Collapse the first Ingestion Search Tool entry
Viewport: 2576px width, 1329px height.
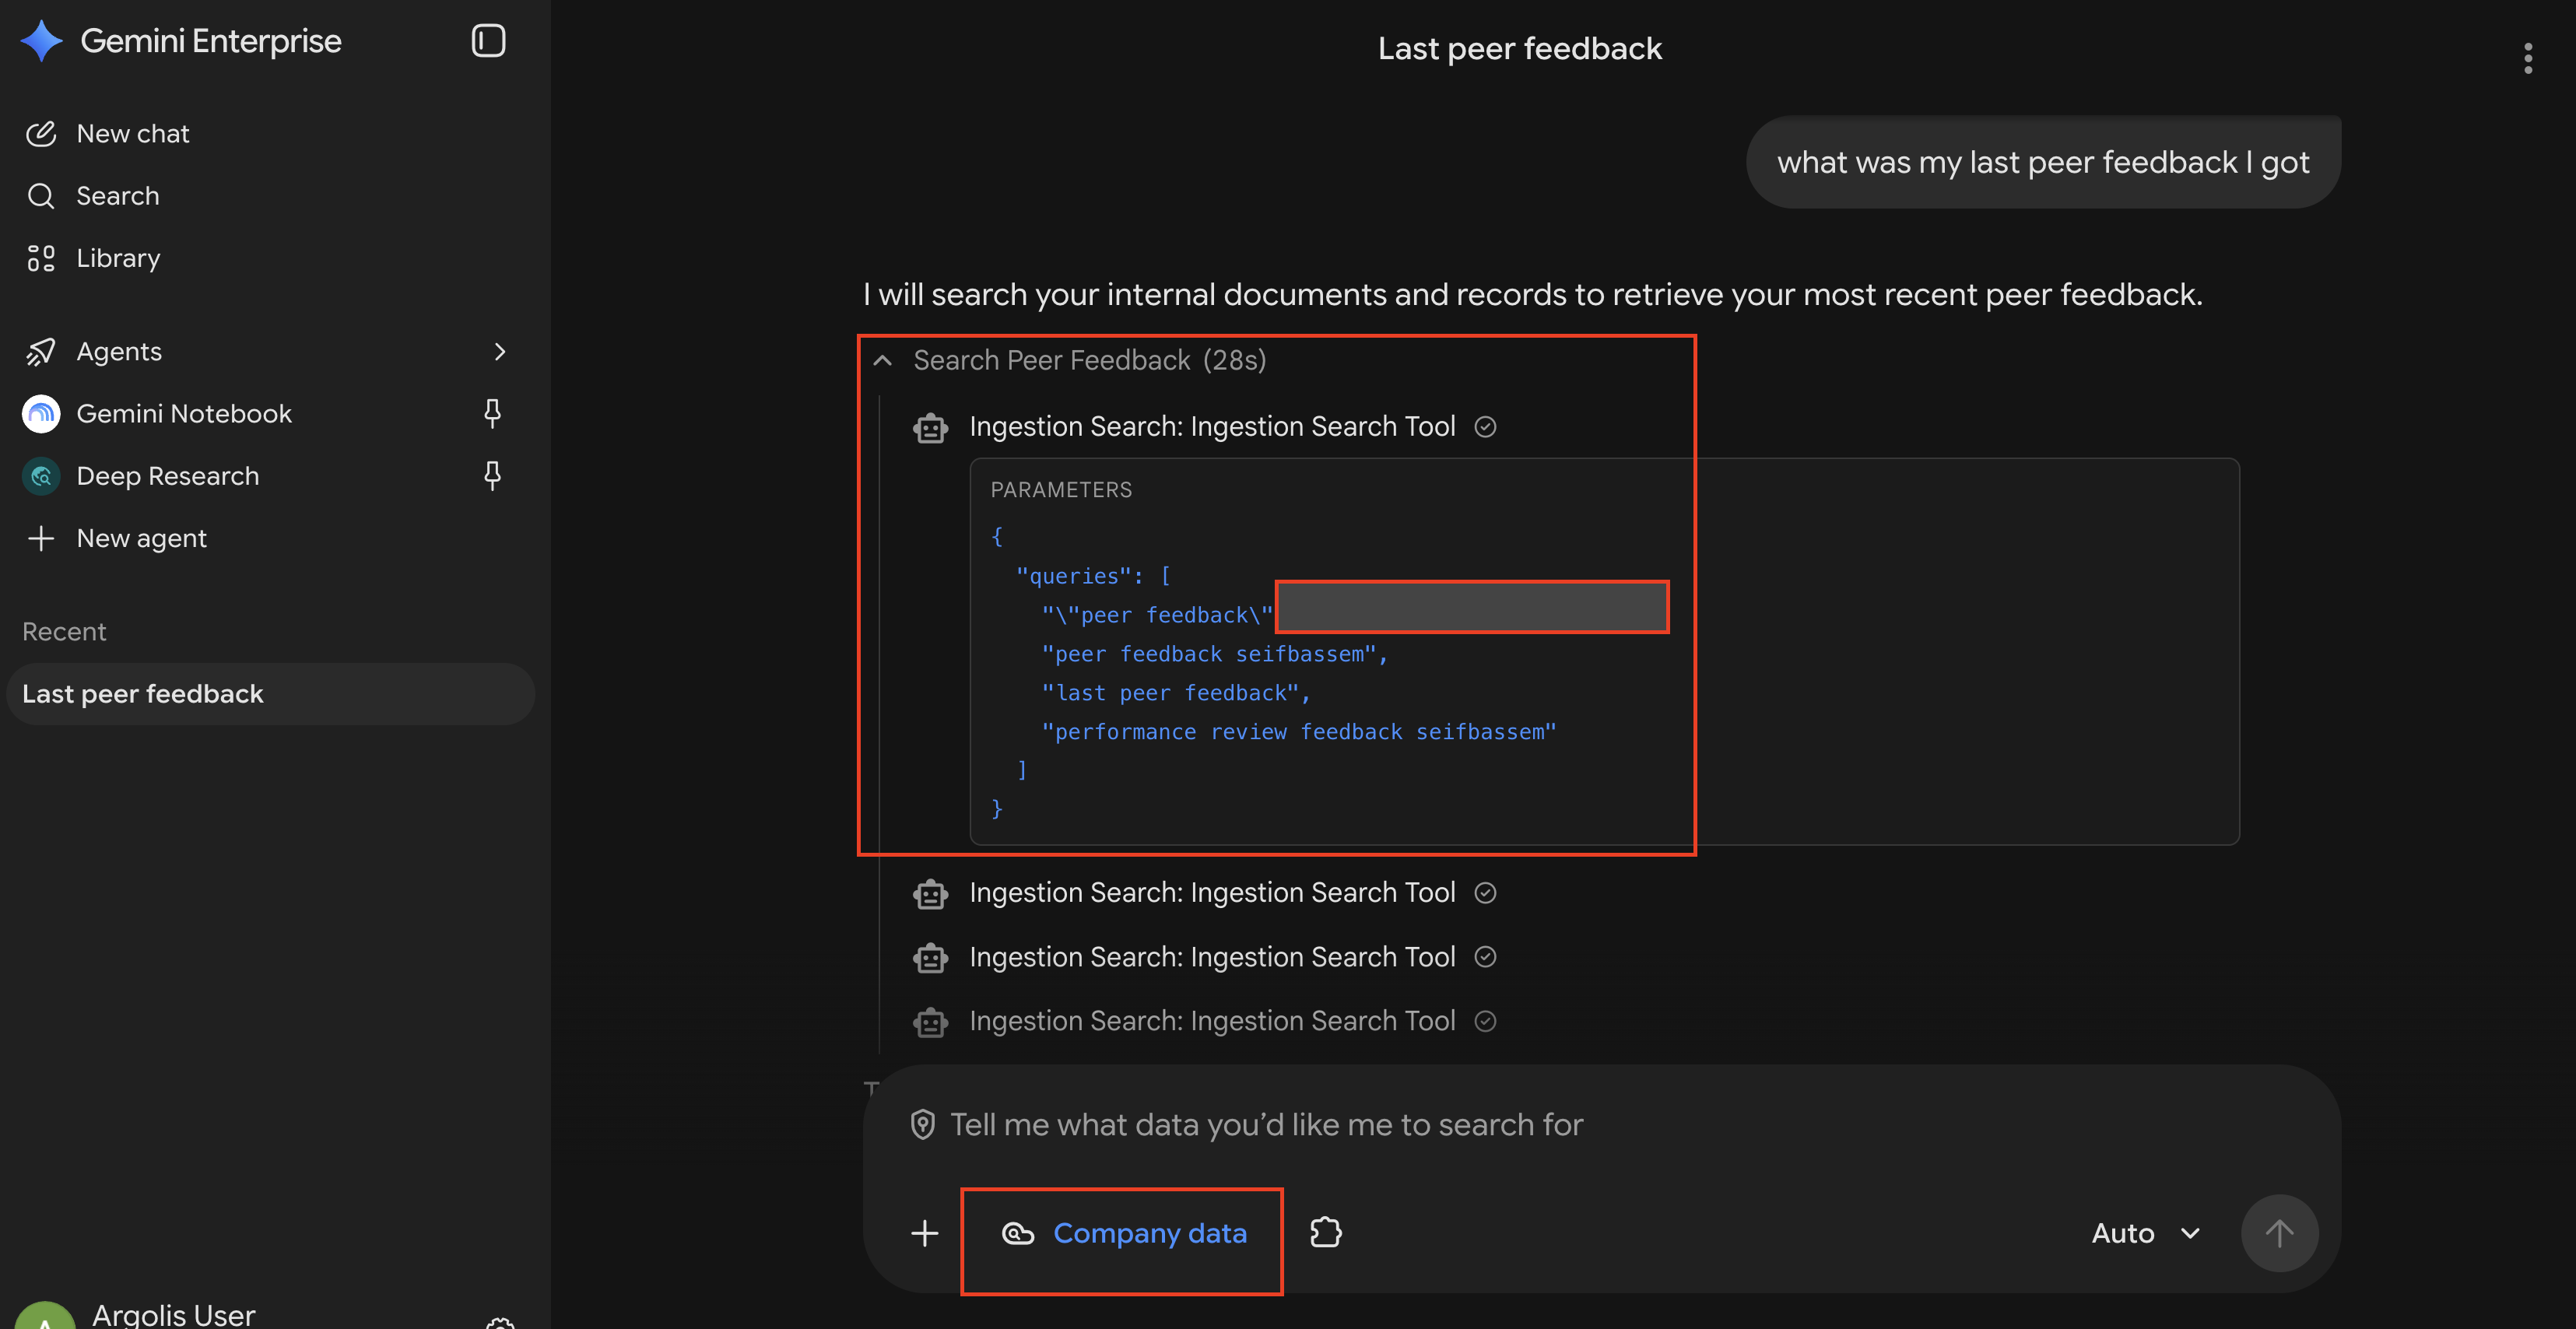[1212, 427]
